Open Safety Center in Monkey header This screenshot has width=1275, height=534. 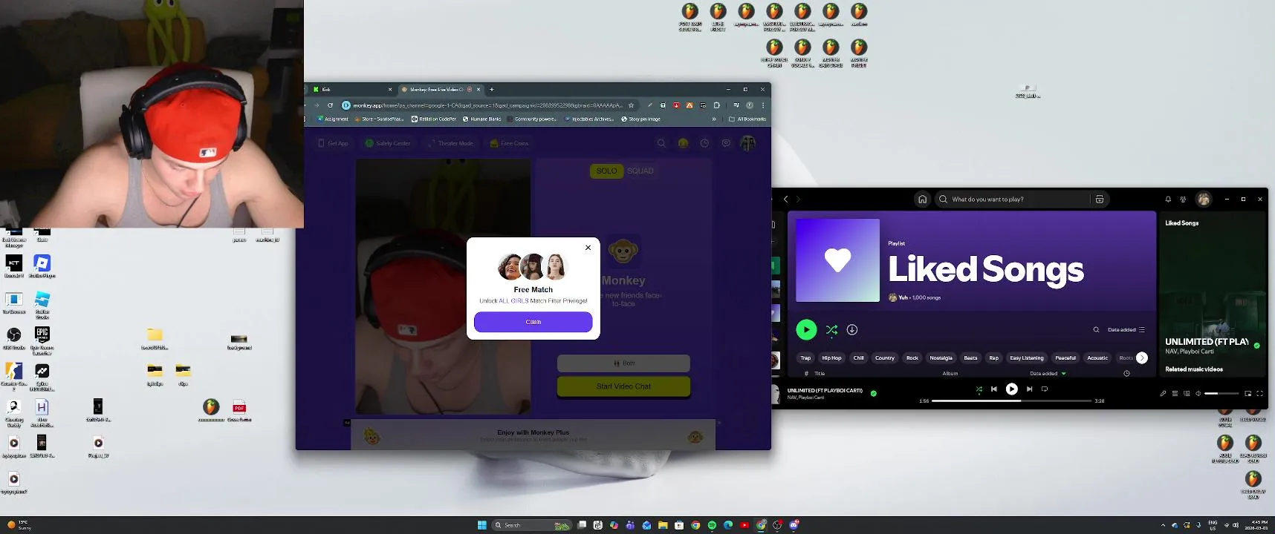pyautogui.click(x=388, y=143)
